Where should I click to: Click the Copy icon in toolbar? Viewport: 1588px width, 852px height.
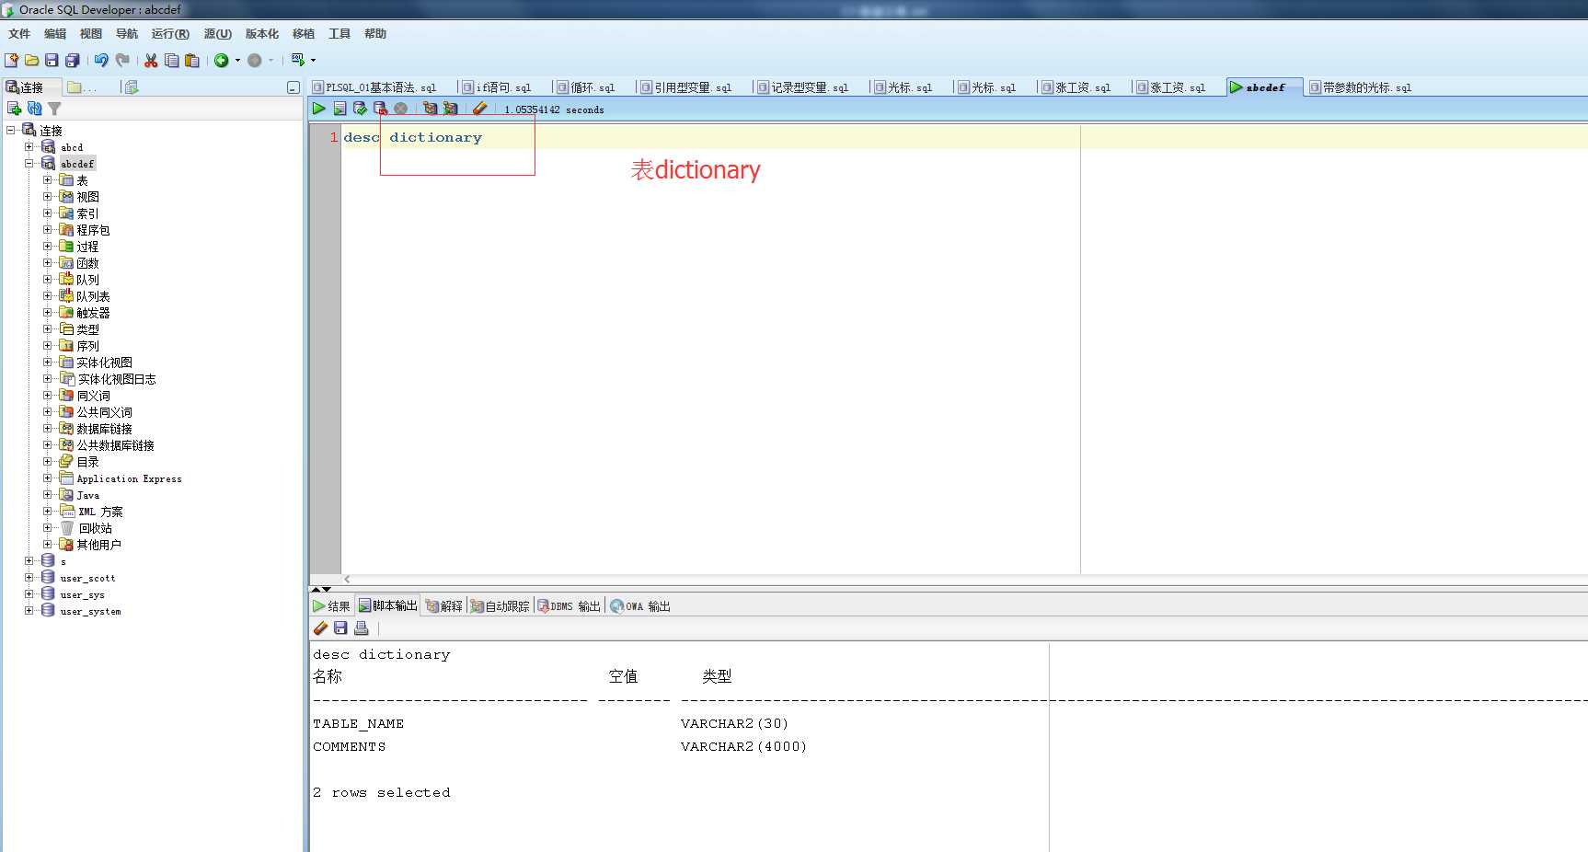tap(172, 61)
